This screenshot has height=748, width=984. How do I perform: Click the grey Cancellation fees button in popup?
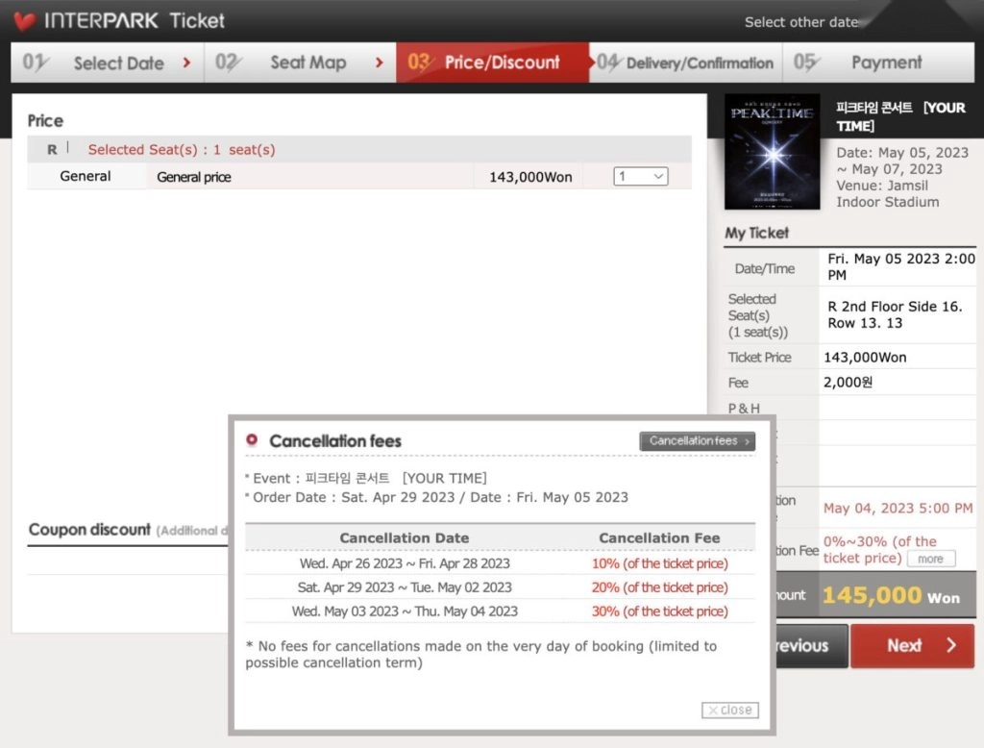698,441
